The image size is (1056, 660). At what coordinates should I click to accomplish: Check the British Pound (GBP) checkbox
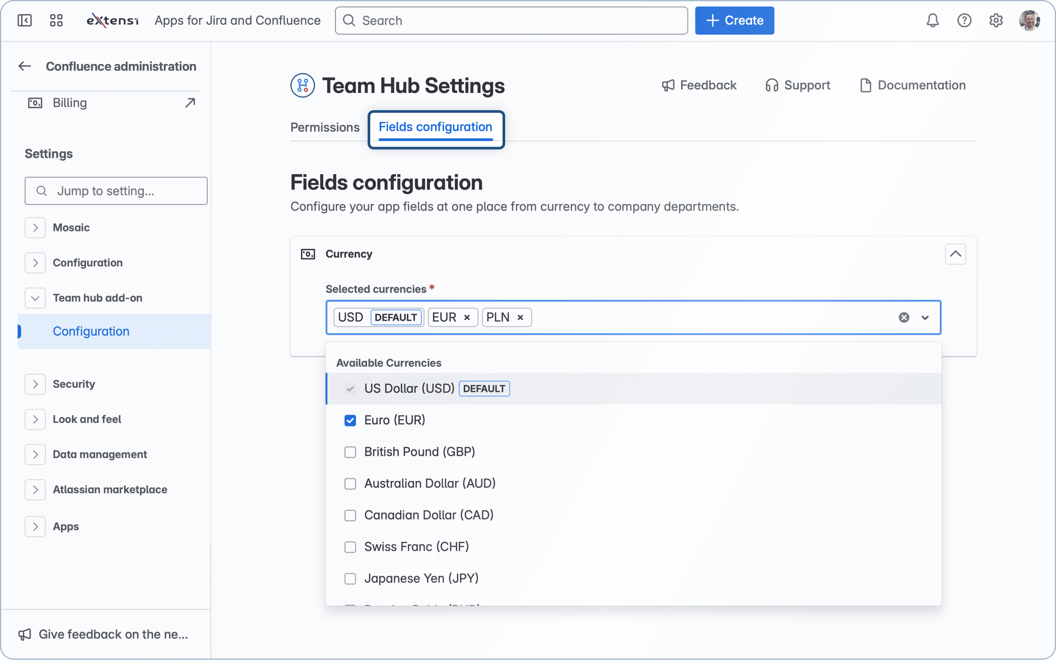point(350,452)
